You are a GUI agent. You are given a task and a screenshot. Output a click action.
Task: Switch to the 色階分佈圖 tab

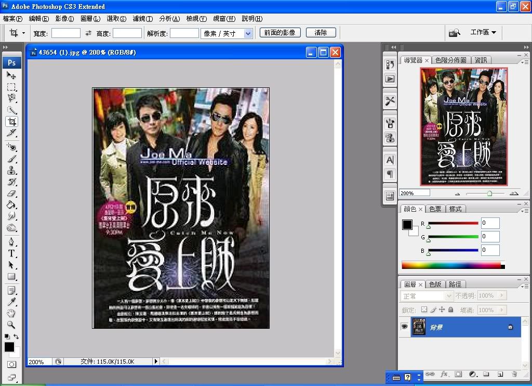450,60
